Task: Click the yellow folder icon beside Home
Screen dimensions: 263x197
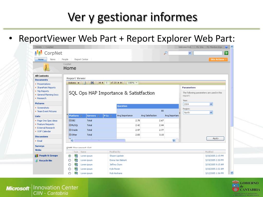Action: 46,67
